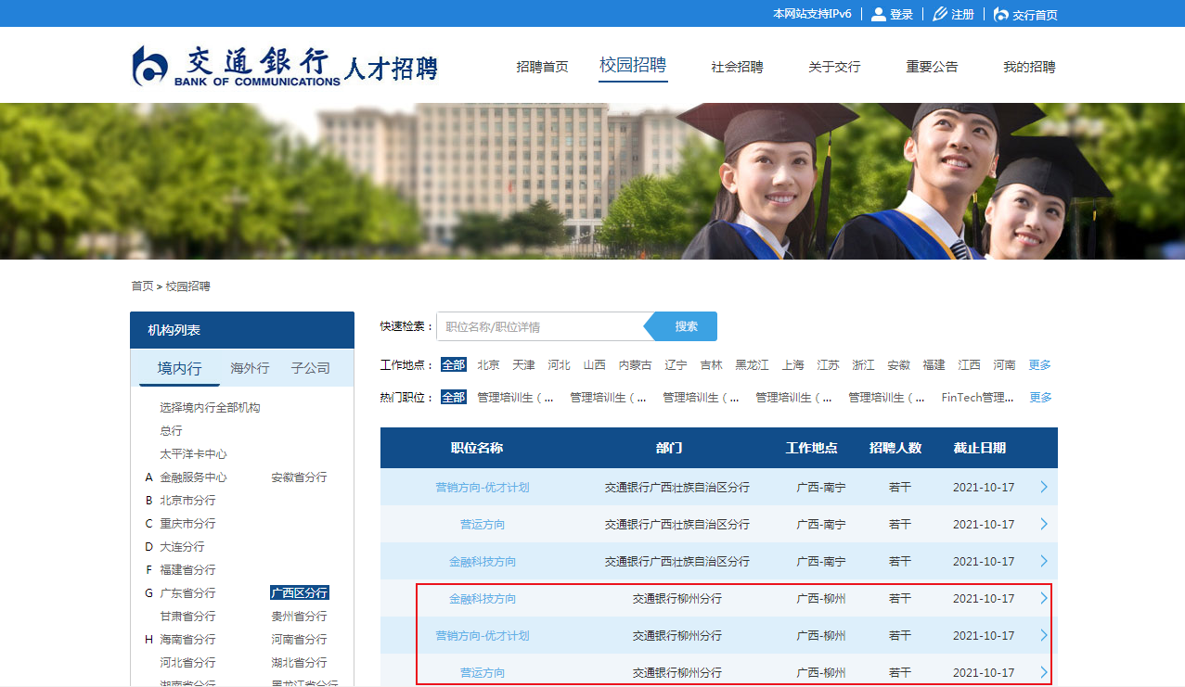Filter work location by 上海
Image resolution: width=1185 pixels, height=687 pixels.
[x=793, y=365]
